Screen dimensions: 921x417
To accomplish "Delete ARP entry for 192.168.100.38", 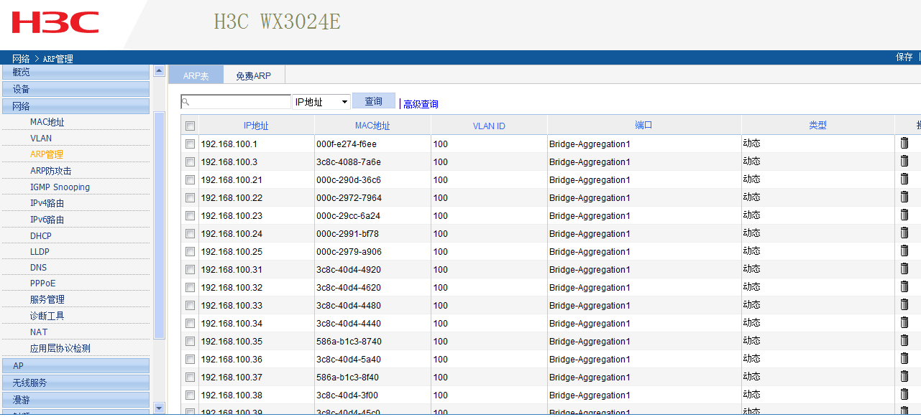I will (x=904, y=394).
